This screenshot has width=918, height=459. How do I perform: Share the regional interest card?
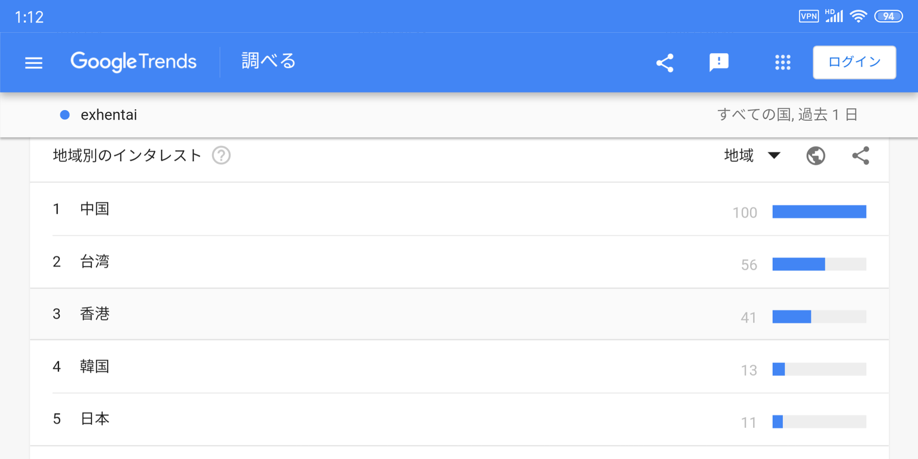(860, 156)
